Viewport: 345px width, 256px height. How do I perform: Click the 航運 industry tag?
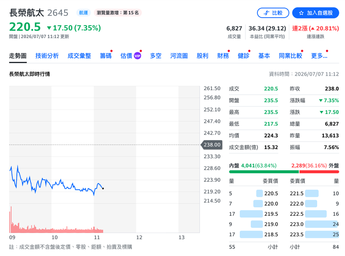(x=84, y=13)
